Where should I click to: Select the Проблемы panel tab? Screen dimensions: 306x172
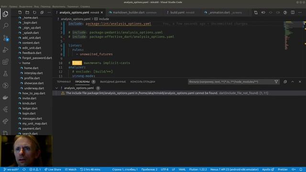coord(82,82)
